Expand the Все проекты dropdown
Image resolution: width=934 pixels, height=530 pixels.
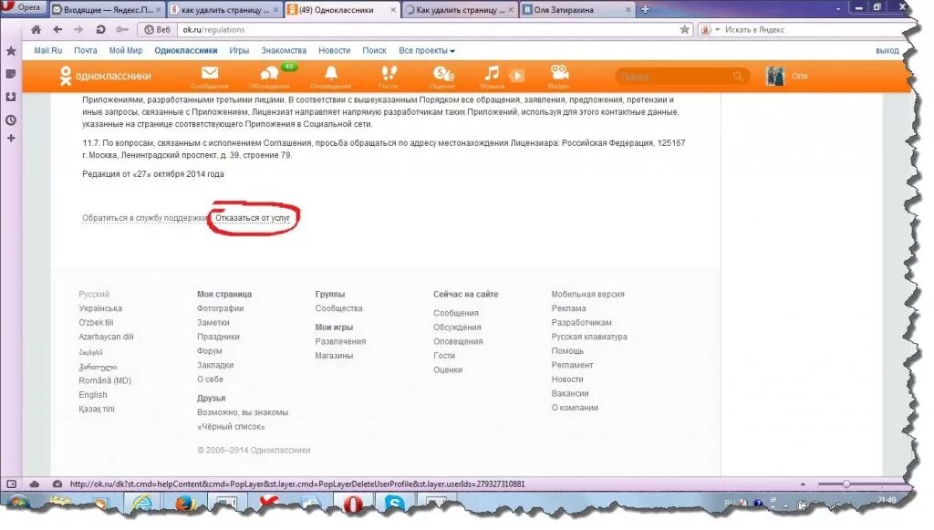pyautogui.click(x=427, y=50)
